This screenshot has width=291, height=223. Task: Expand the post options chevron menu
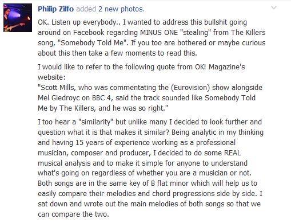point(274,8)
